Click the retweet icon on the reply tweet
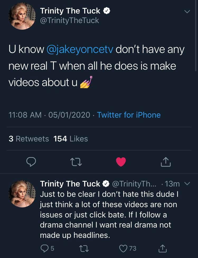Viewport: 198px width, 258px height. coord(84,248)
